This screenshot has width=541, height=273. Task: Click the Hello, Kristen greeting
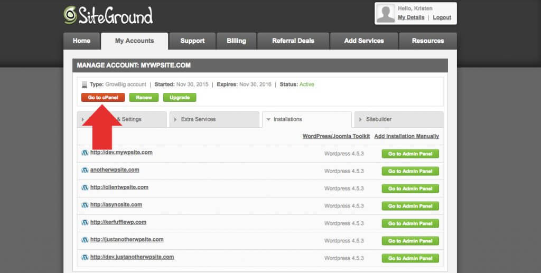[415, 8]
